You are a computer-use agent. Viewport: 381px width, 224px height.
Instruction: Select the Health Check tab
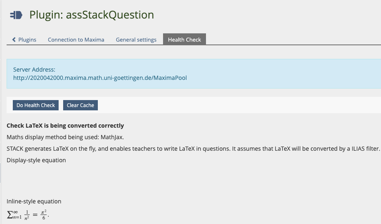point(184,40)
